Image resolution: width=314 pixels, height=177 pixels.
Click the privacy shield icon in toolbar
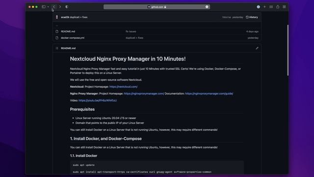point(67,7)
